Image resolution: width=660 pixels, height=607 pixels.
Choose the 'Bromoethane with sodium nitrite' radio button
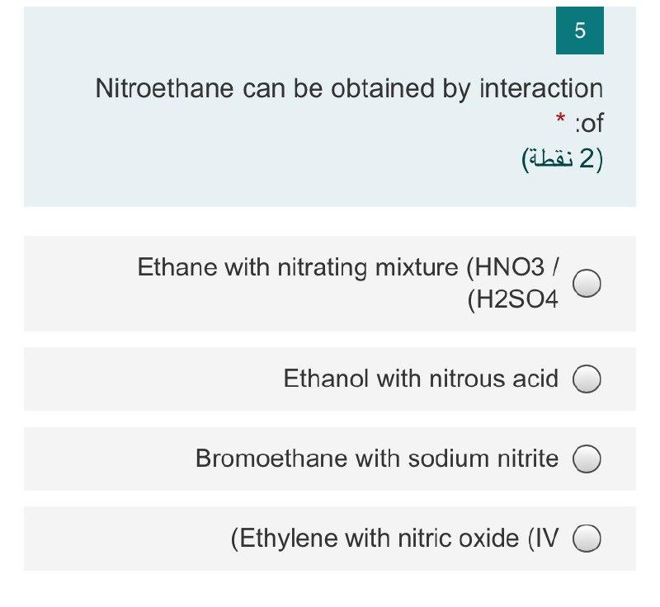[587, 459]
